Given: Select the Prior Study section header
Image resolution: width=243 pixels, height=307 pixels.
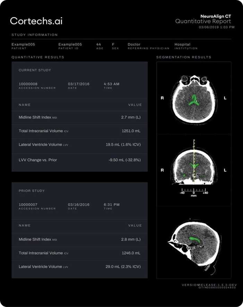Looking at the screenshot, I should [x=32, y=191].
